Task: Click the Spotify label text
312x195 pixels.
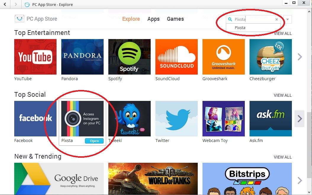Action: (x=115, y=79)
